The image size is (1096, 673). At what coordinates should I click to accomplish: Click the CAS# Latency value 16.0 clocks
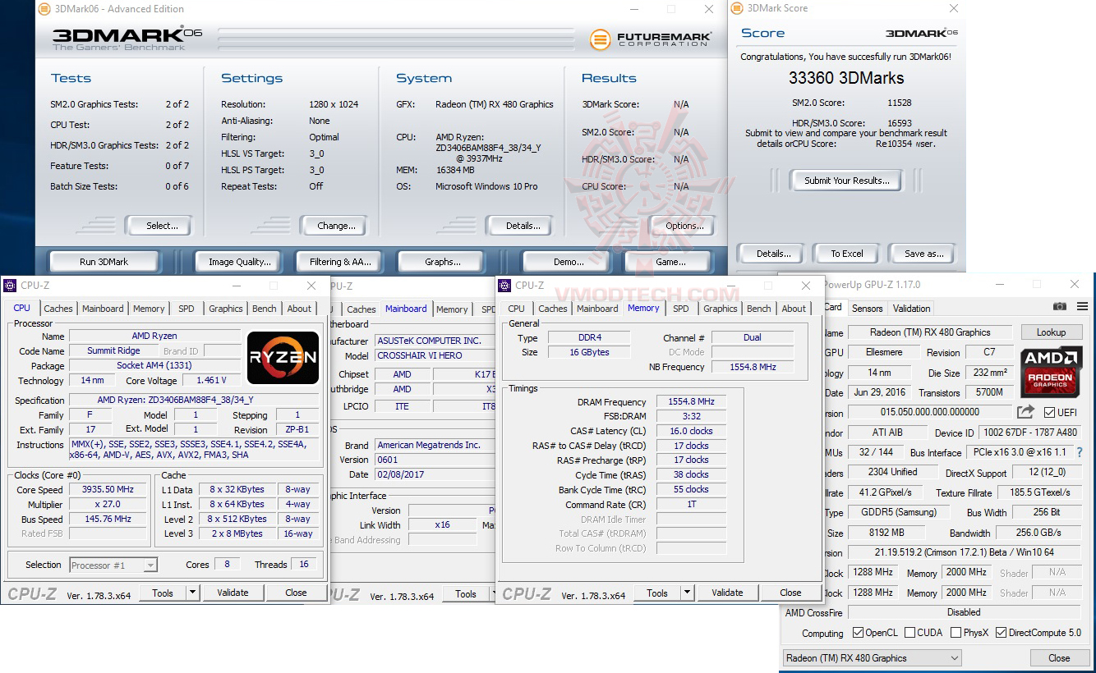click(x=691, y=431)
